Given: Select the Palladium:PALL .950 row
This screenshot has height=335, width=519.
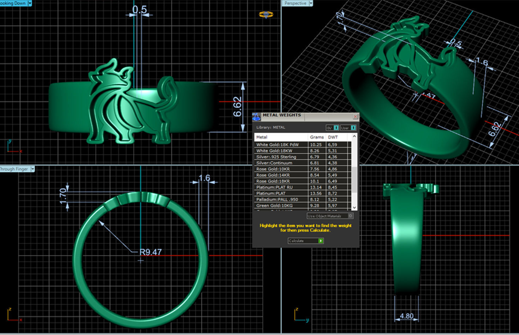Looking at the screenshot, I should point(303,199).
